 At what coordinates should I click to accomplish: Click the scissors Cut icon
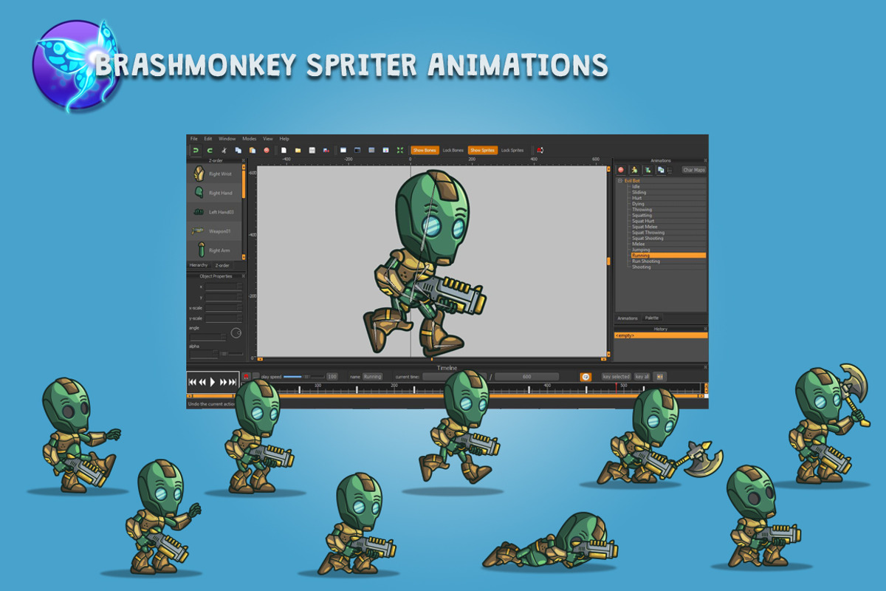pos(224,150)
